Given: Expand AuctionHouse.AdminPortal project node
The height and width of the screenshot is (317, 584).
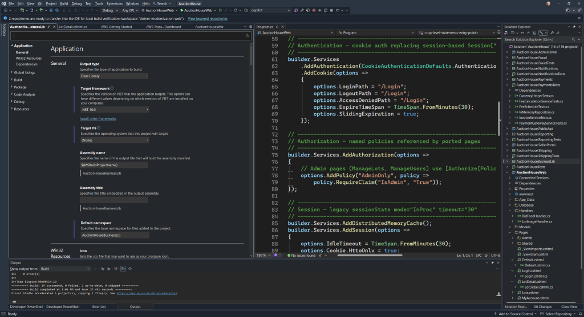Looking at the screenshot, I should pos(507,52).
